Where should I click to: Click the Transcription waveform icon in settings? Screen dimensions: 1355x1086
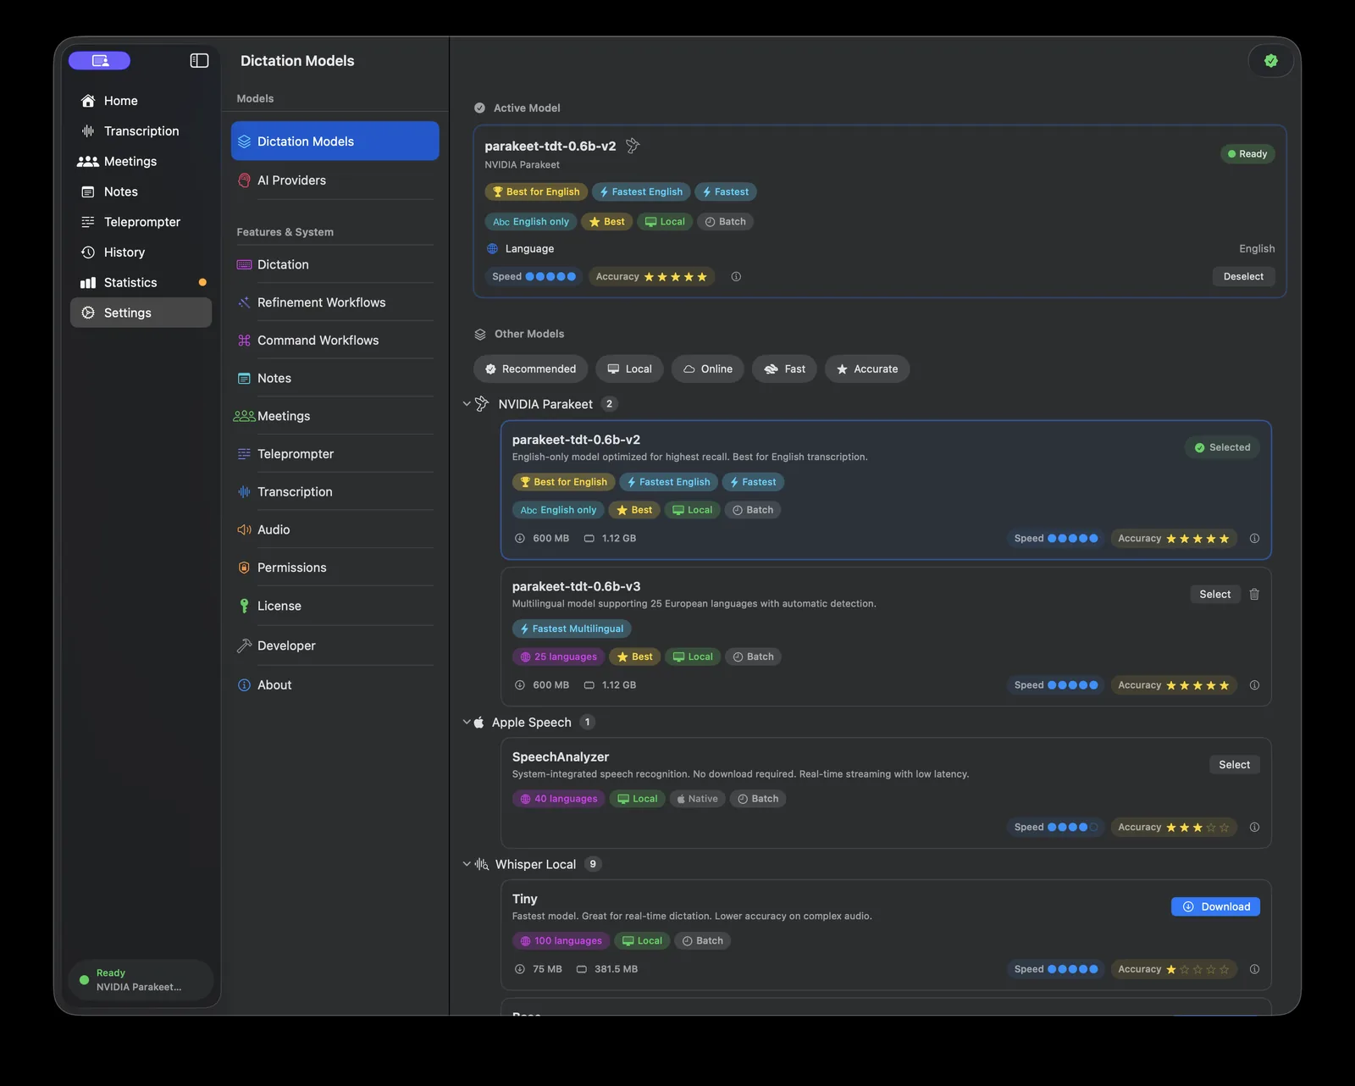(x=244, y=492)
